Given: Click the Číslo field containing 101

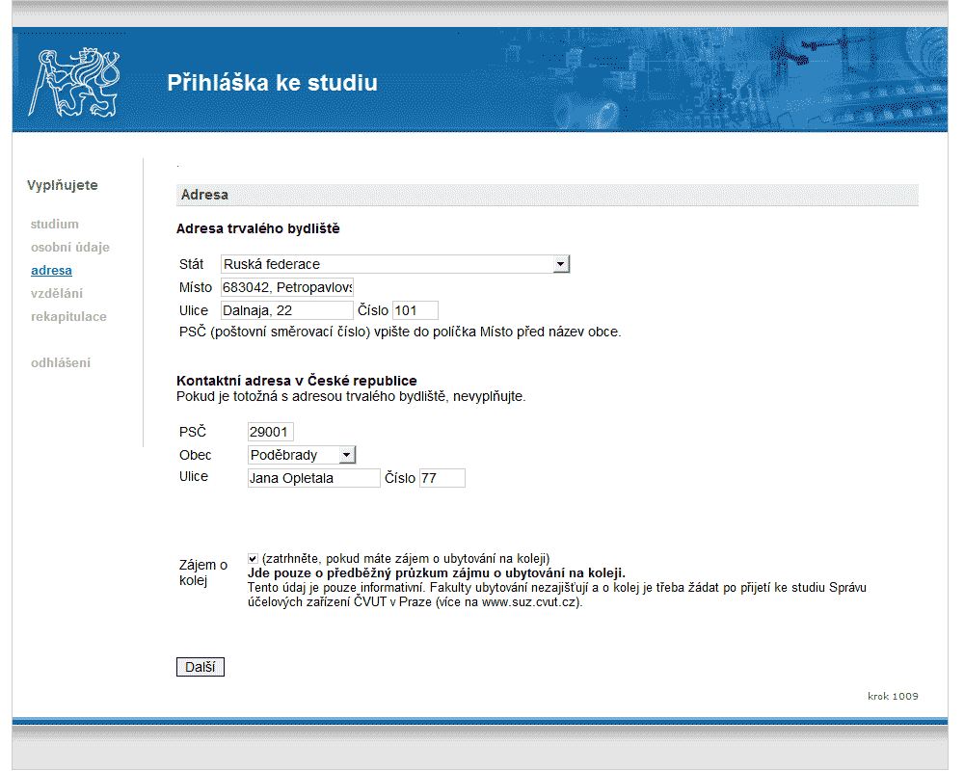Looking at the screenshot, I should [x=415, y=310].
